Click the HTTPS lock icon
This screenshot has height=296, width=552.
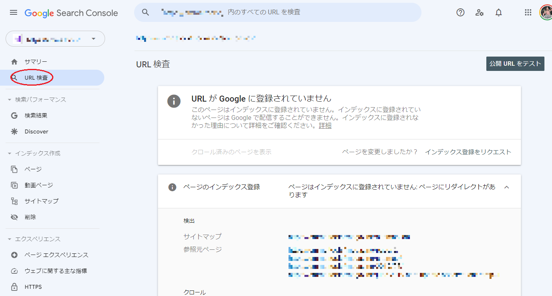click(x=14, y=286)
